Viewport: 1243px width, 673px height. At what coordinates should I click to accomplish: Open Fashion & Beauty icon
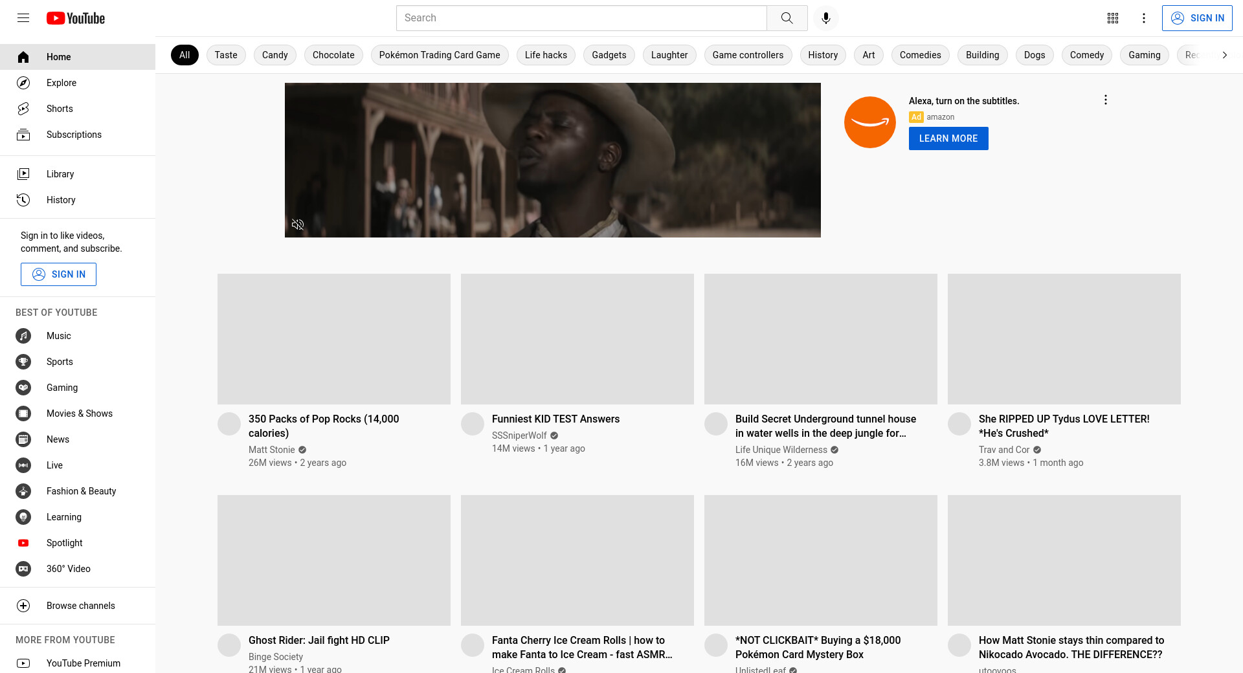click(23, 491)
